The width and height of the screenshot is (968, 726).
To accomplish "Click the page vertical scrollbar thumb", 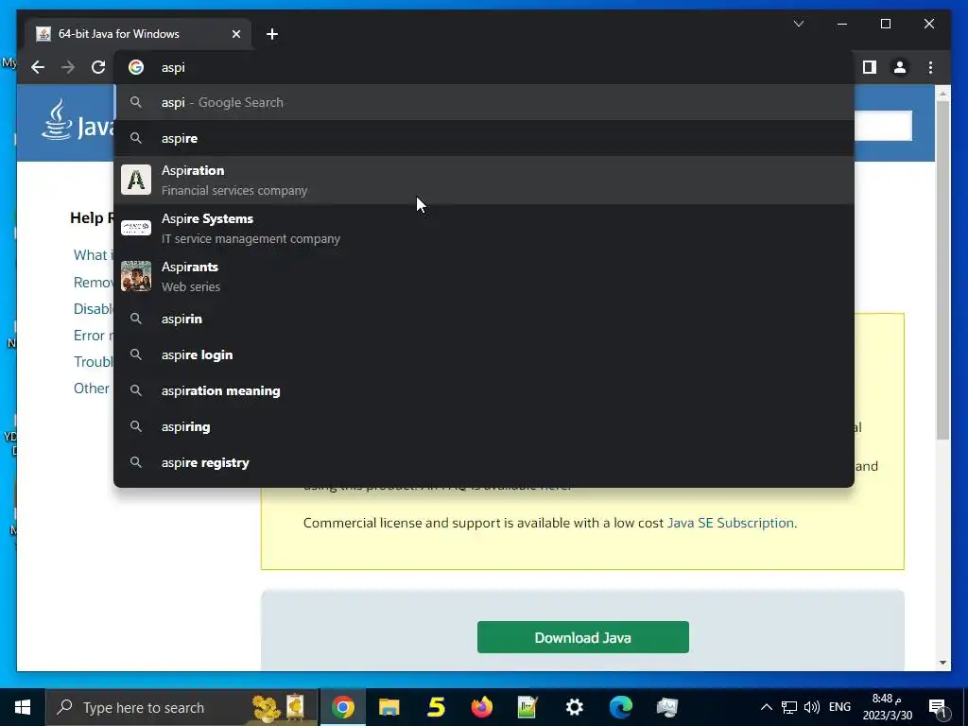I will (x=942, y=269).
